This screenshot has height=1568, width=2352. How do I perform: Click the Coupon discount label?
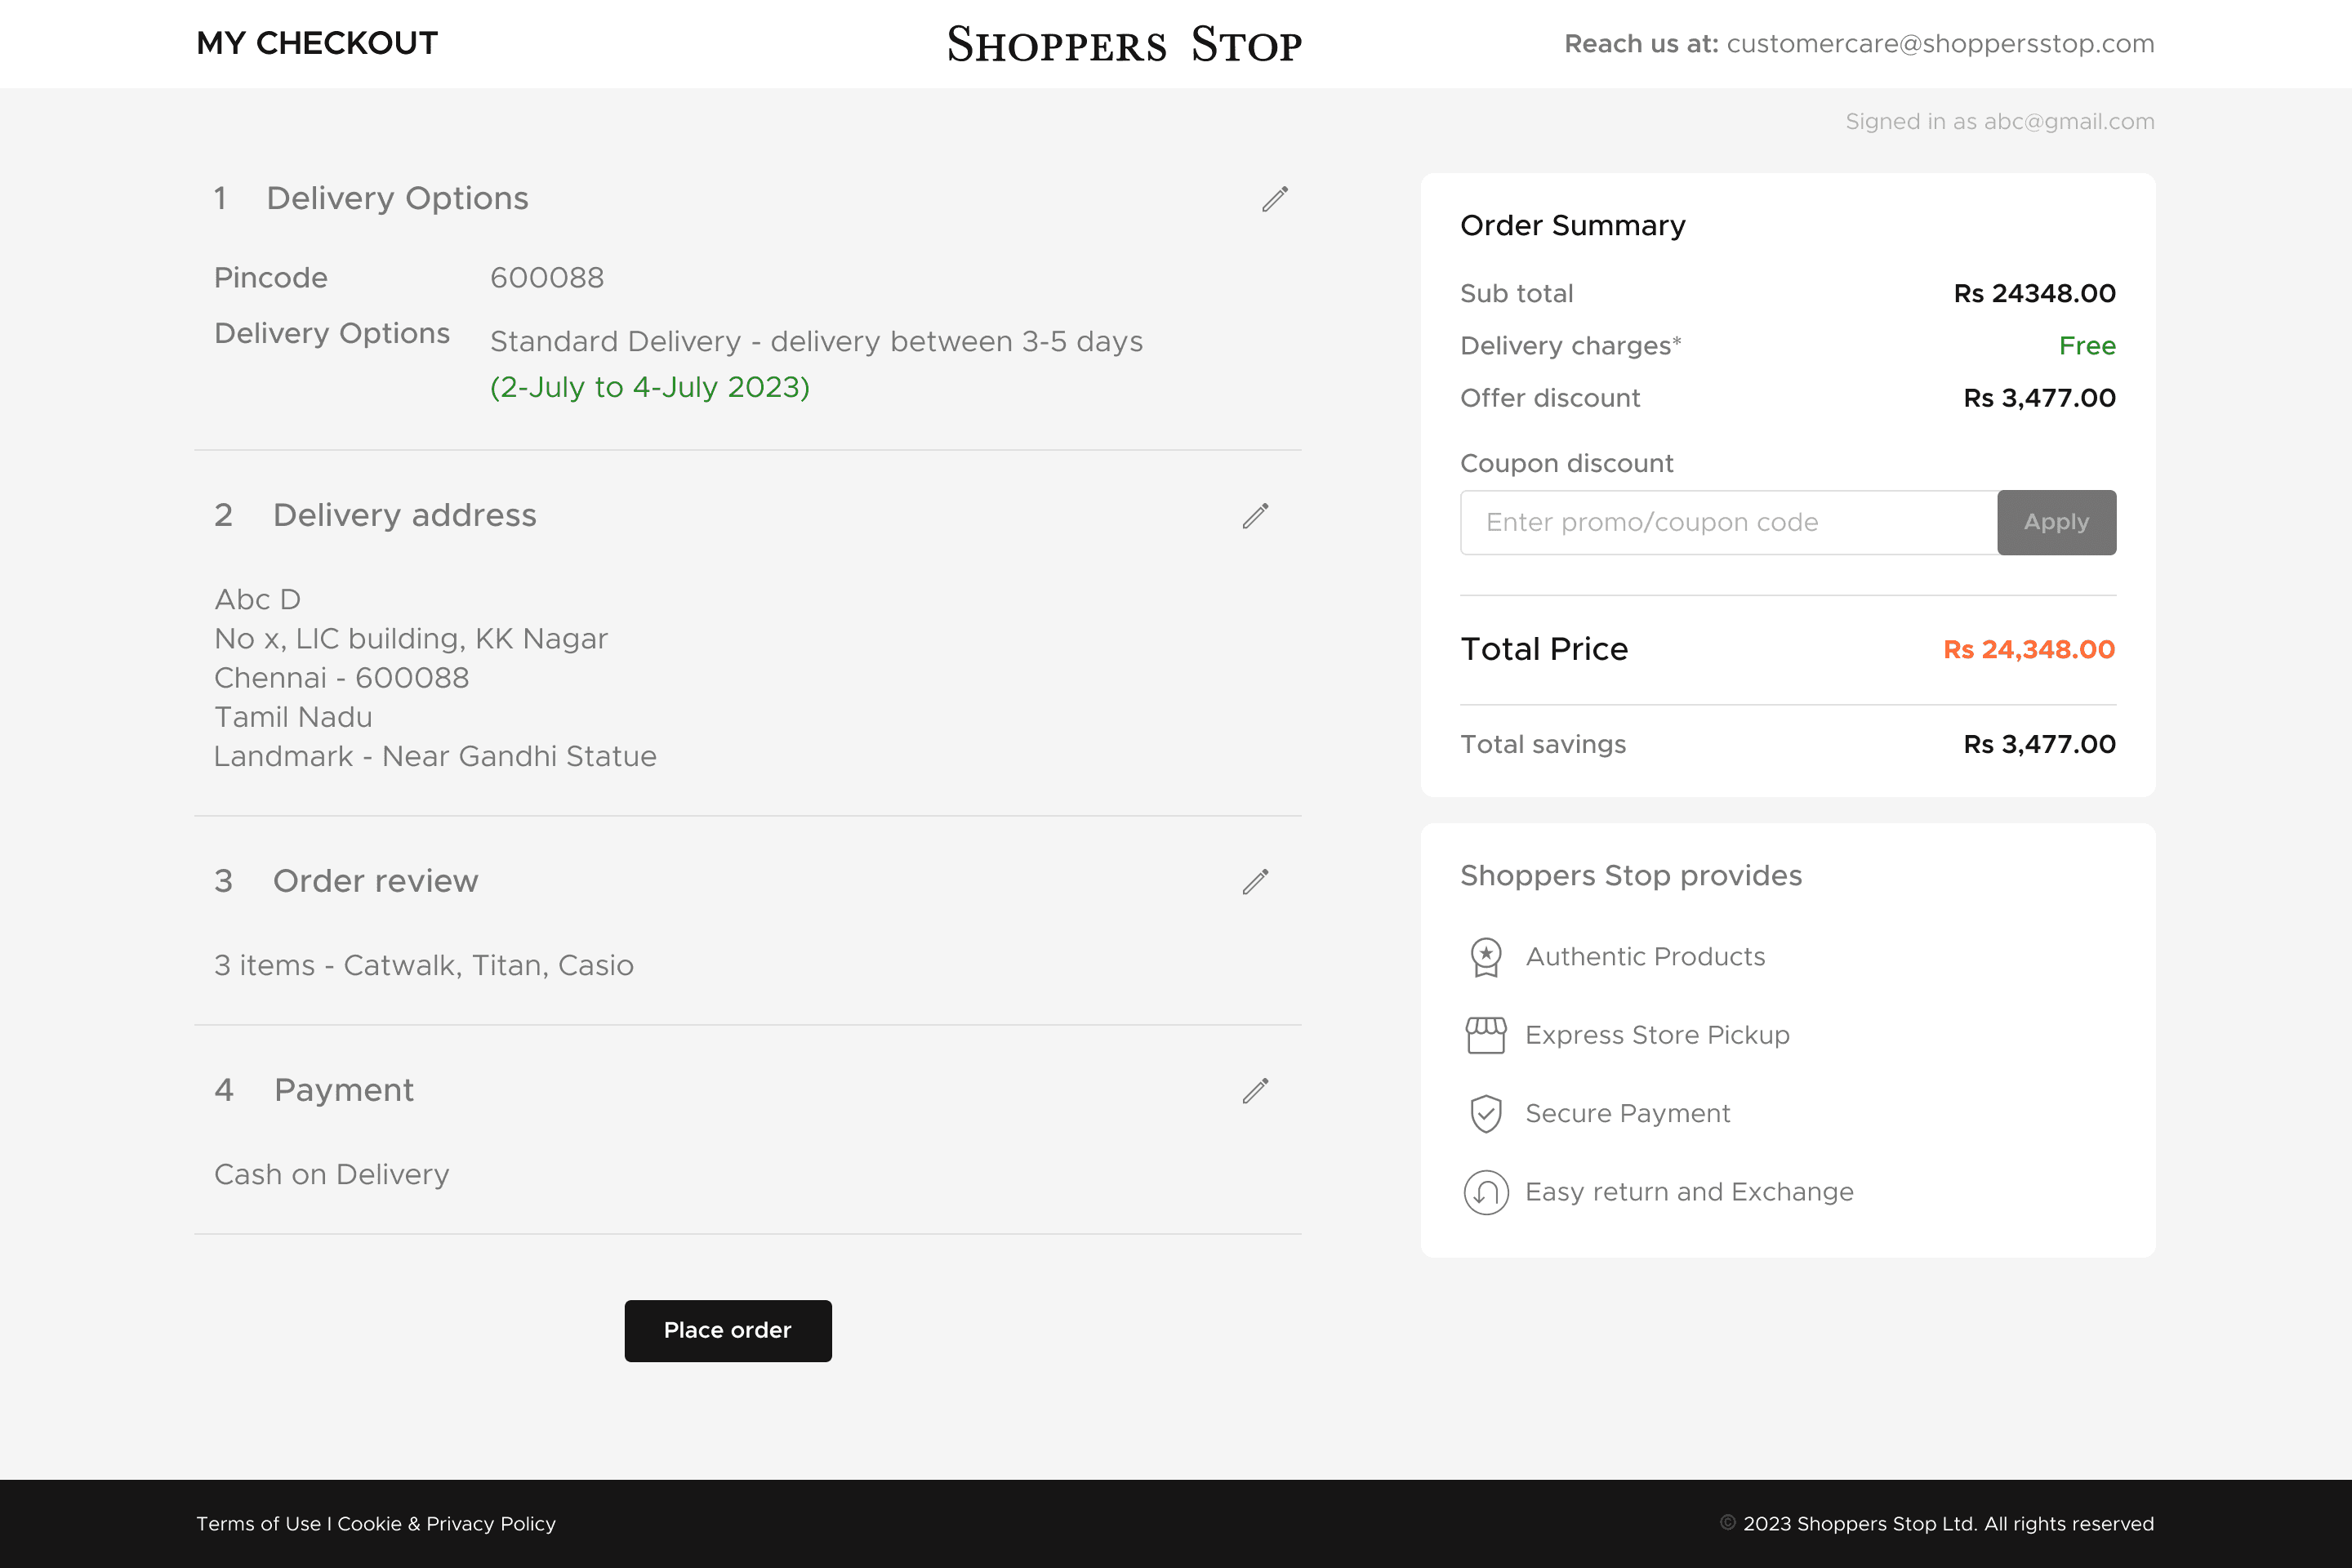click(1567, 464)
